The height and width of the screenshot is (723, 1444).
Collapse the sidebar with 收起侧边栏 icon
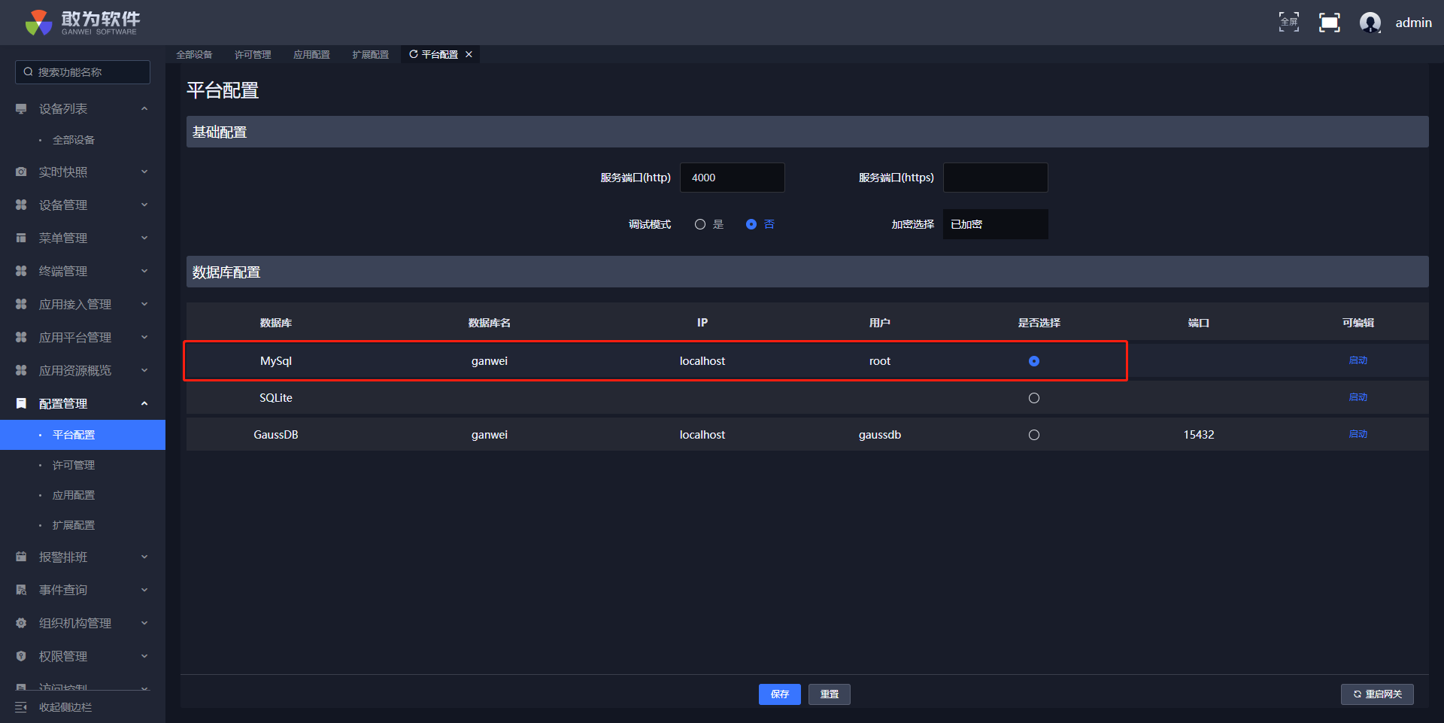click(21, 707)
